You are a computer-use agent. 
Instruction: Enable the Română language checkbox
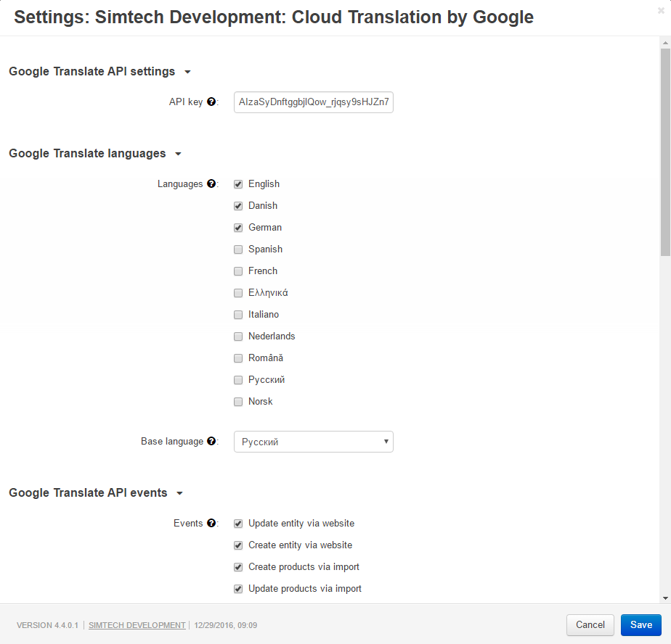[238, 358]
